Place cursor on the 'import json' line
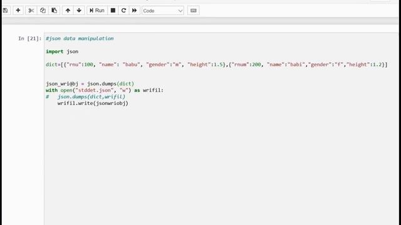 62,51
